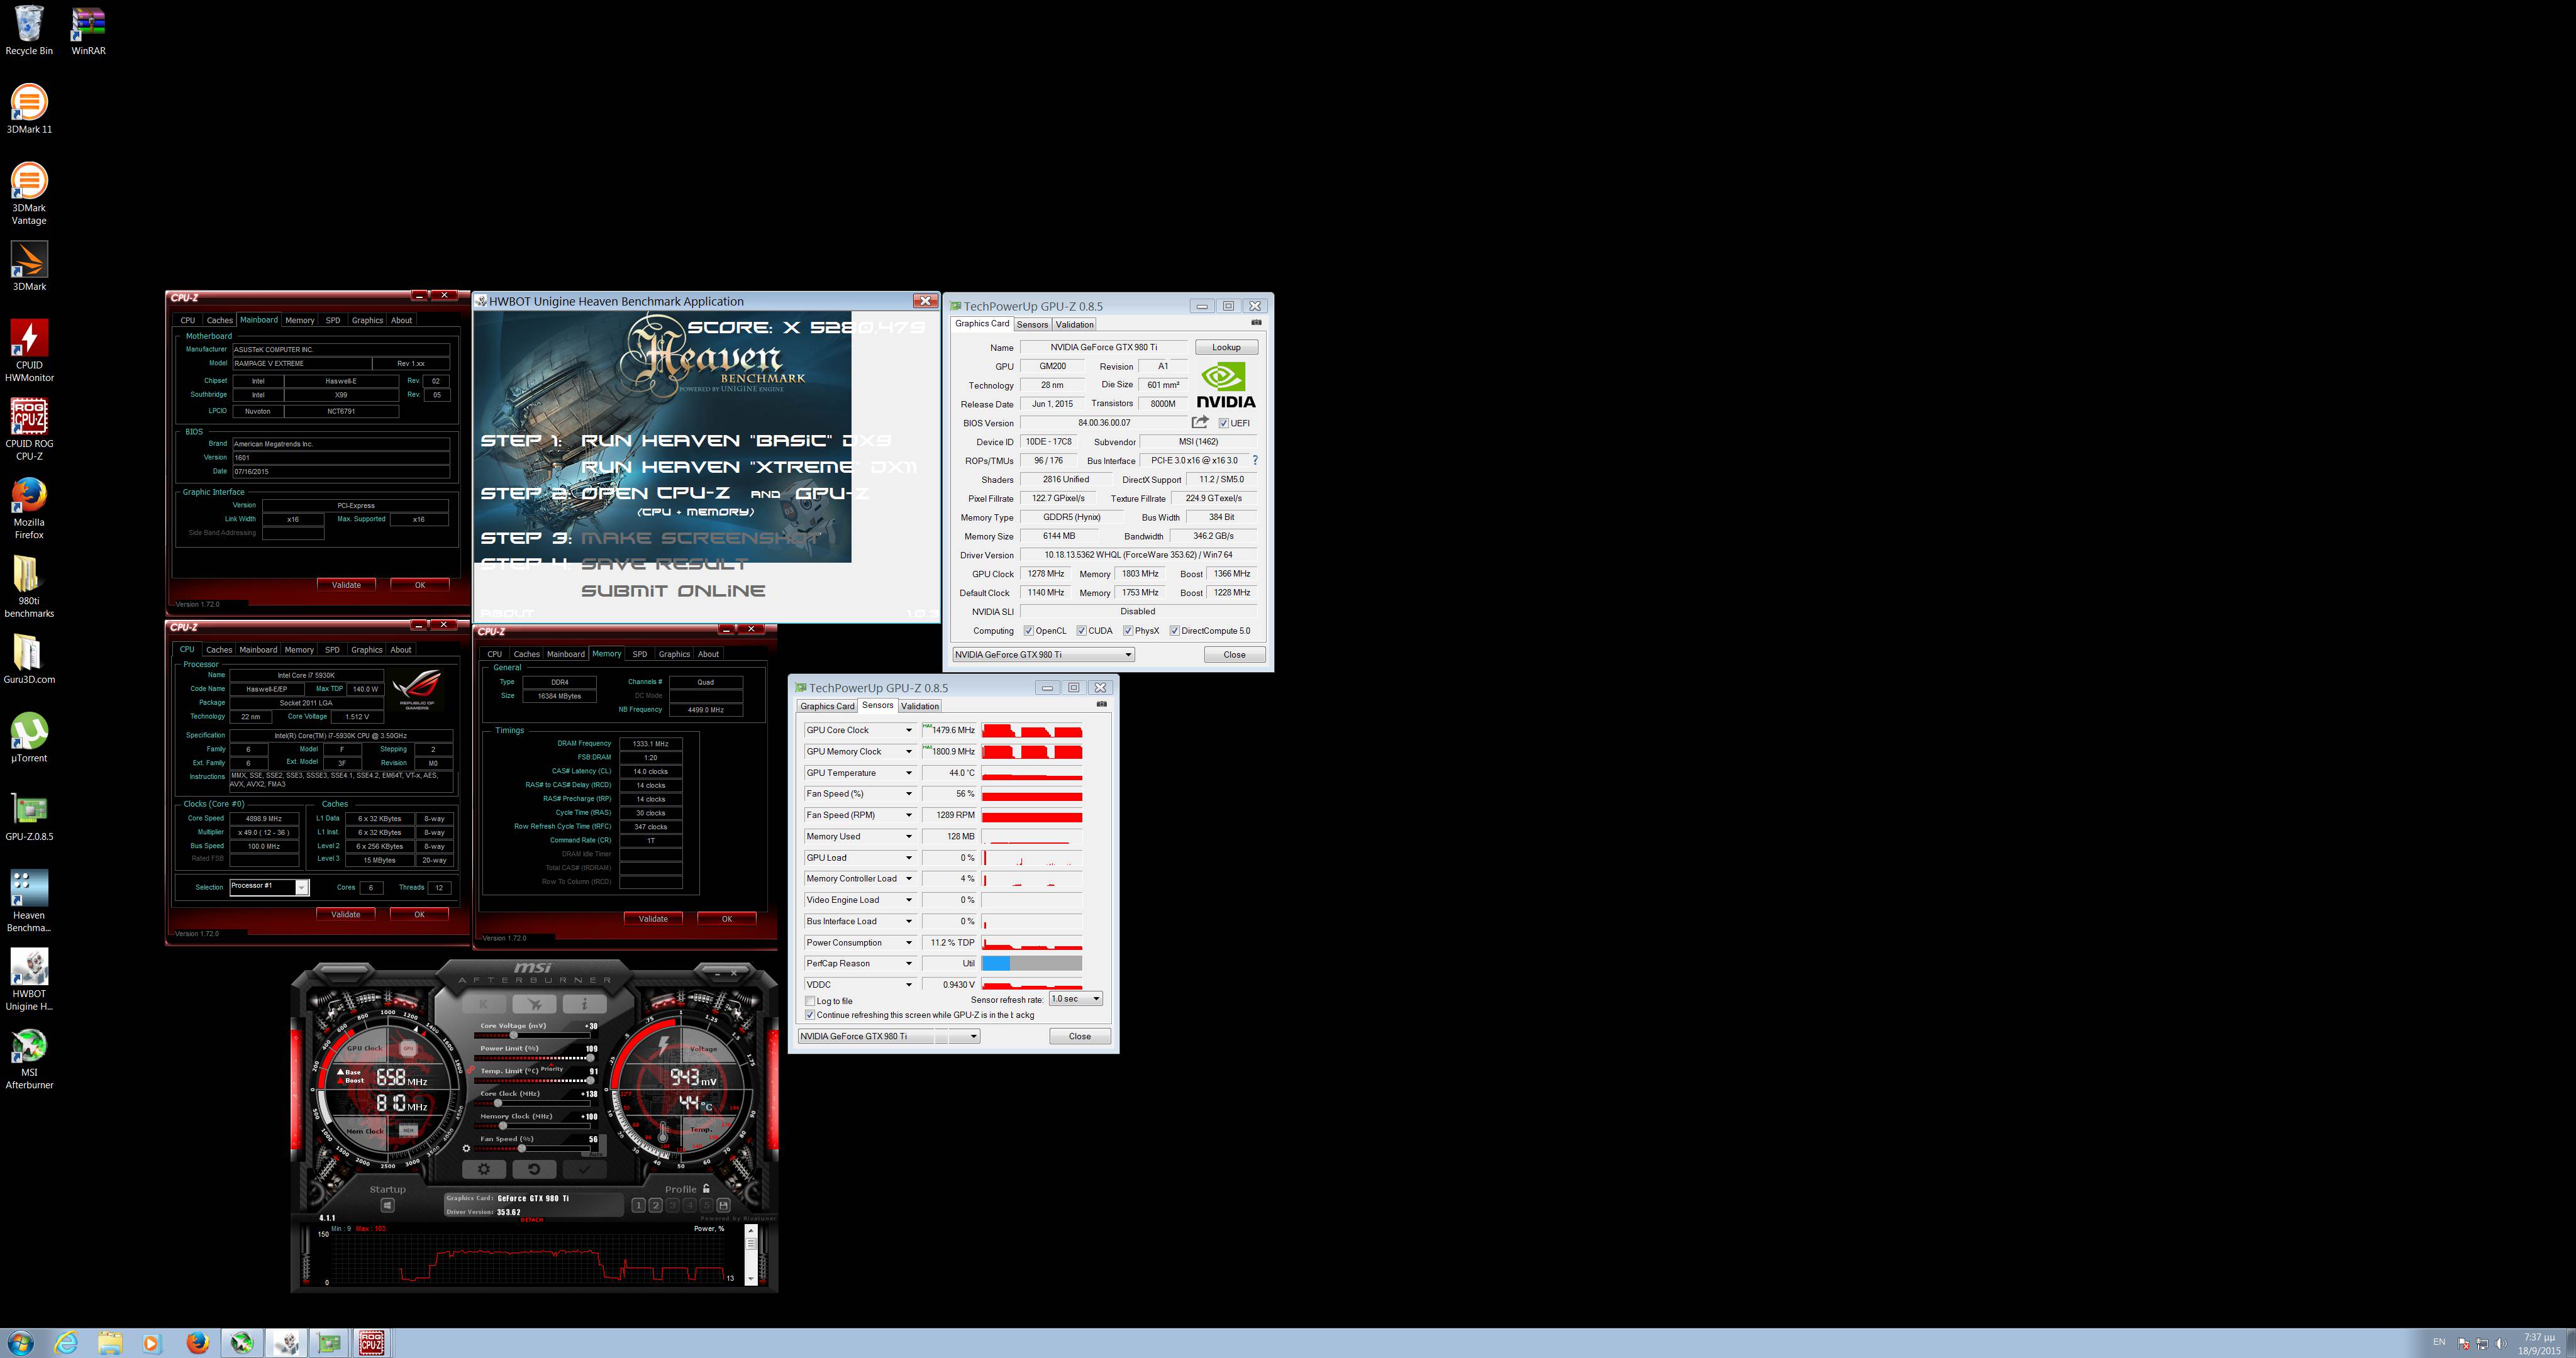The height and width of the screenshot is (1358, 2576).
Task: Load Afterburner profile slot 1
Action: click(639, 1205)
